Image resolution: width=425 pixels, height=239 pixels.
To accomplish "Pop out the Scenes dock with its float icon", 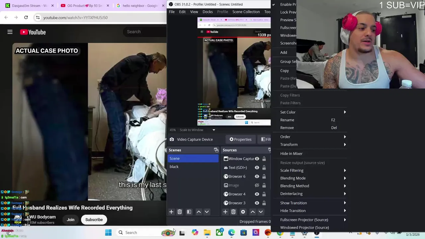I will (216, 150).
